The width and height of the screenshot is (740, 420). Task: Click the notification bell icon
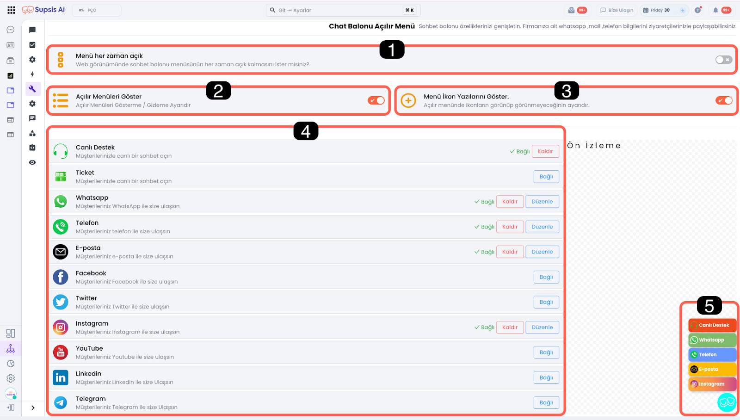(x=715, y=10)
